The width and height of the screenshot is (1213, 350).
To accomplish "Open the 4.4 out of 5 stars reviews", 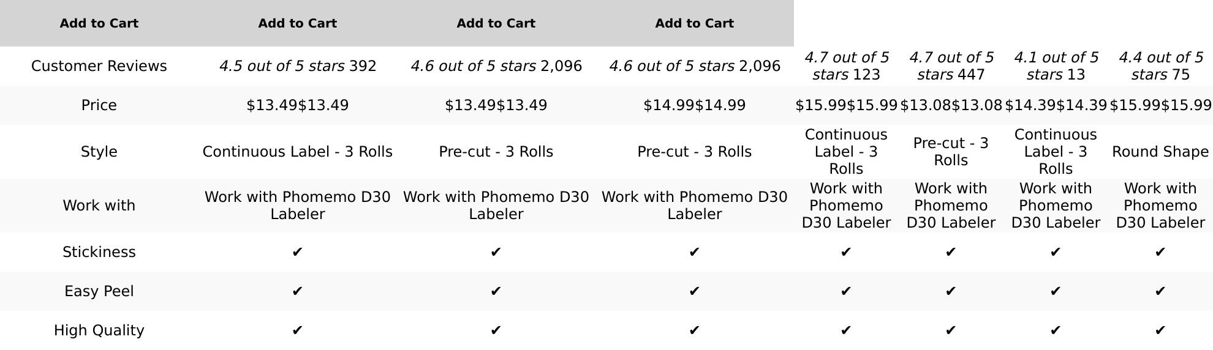I will point(1160,66).
